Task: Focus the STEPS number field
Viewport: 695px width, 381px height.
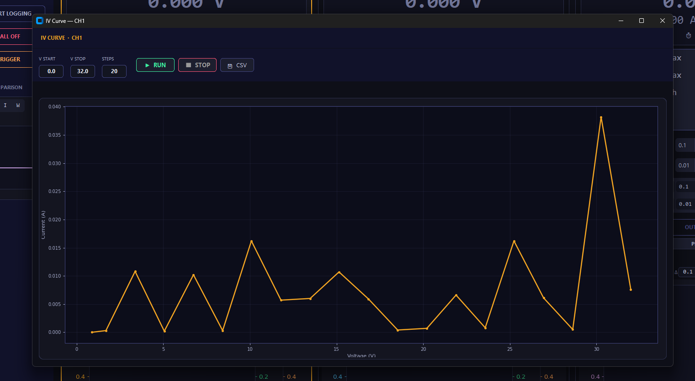Action: [114, 71]
